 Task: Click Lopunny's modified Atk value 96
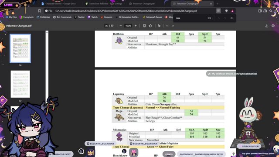point(164,101)
